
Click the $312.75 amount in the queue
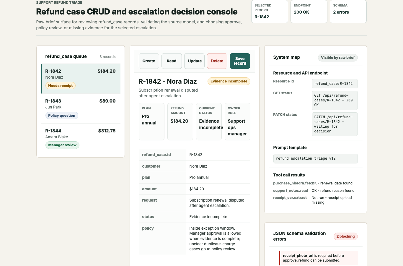[107, 131]
